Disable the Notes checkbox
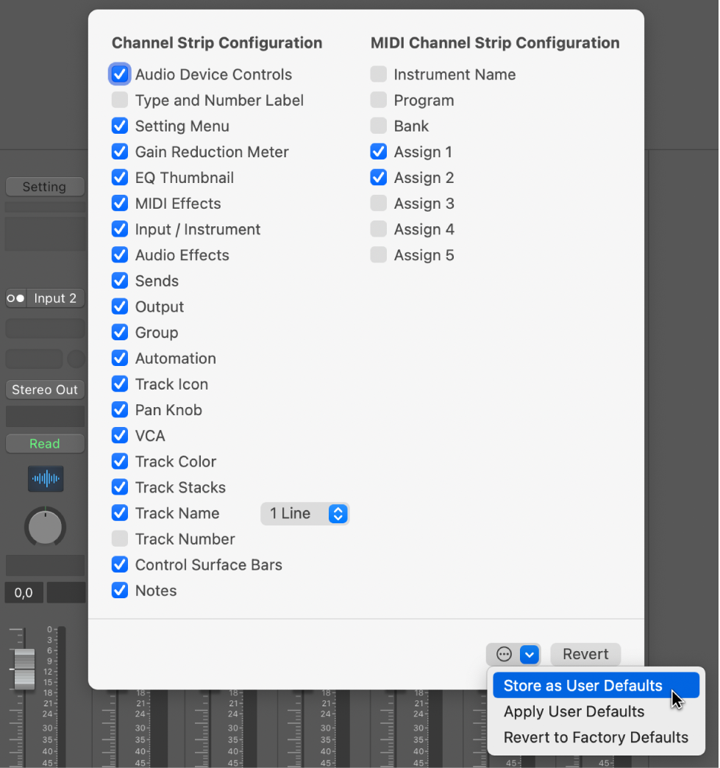This screenshot has width=720, height=768. click(119, 590)
